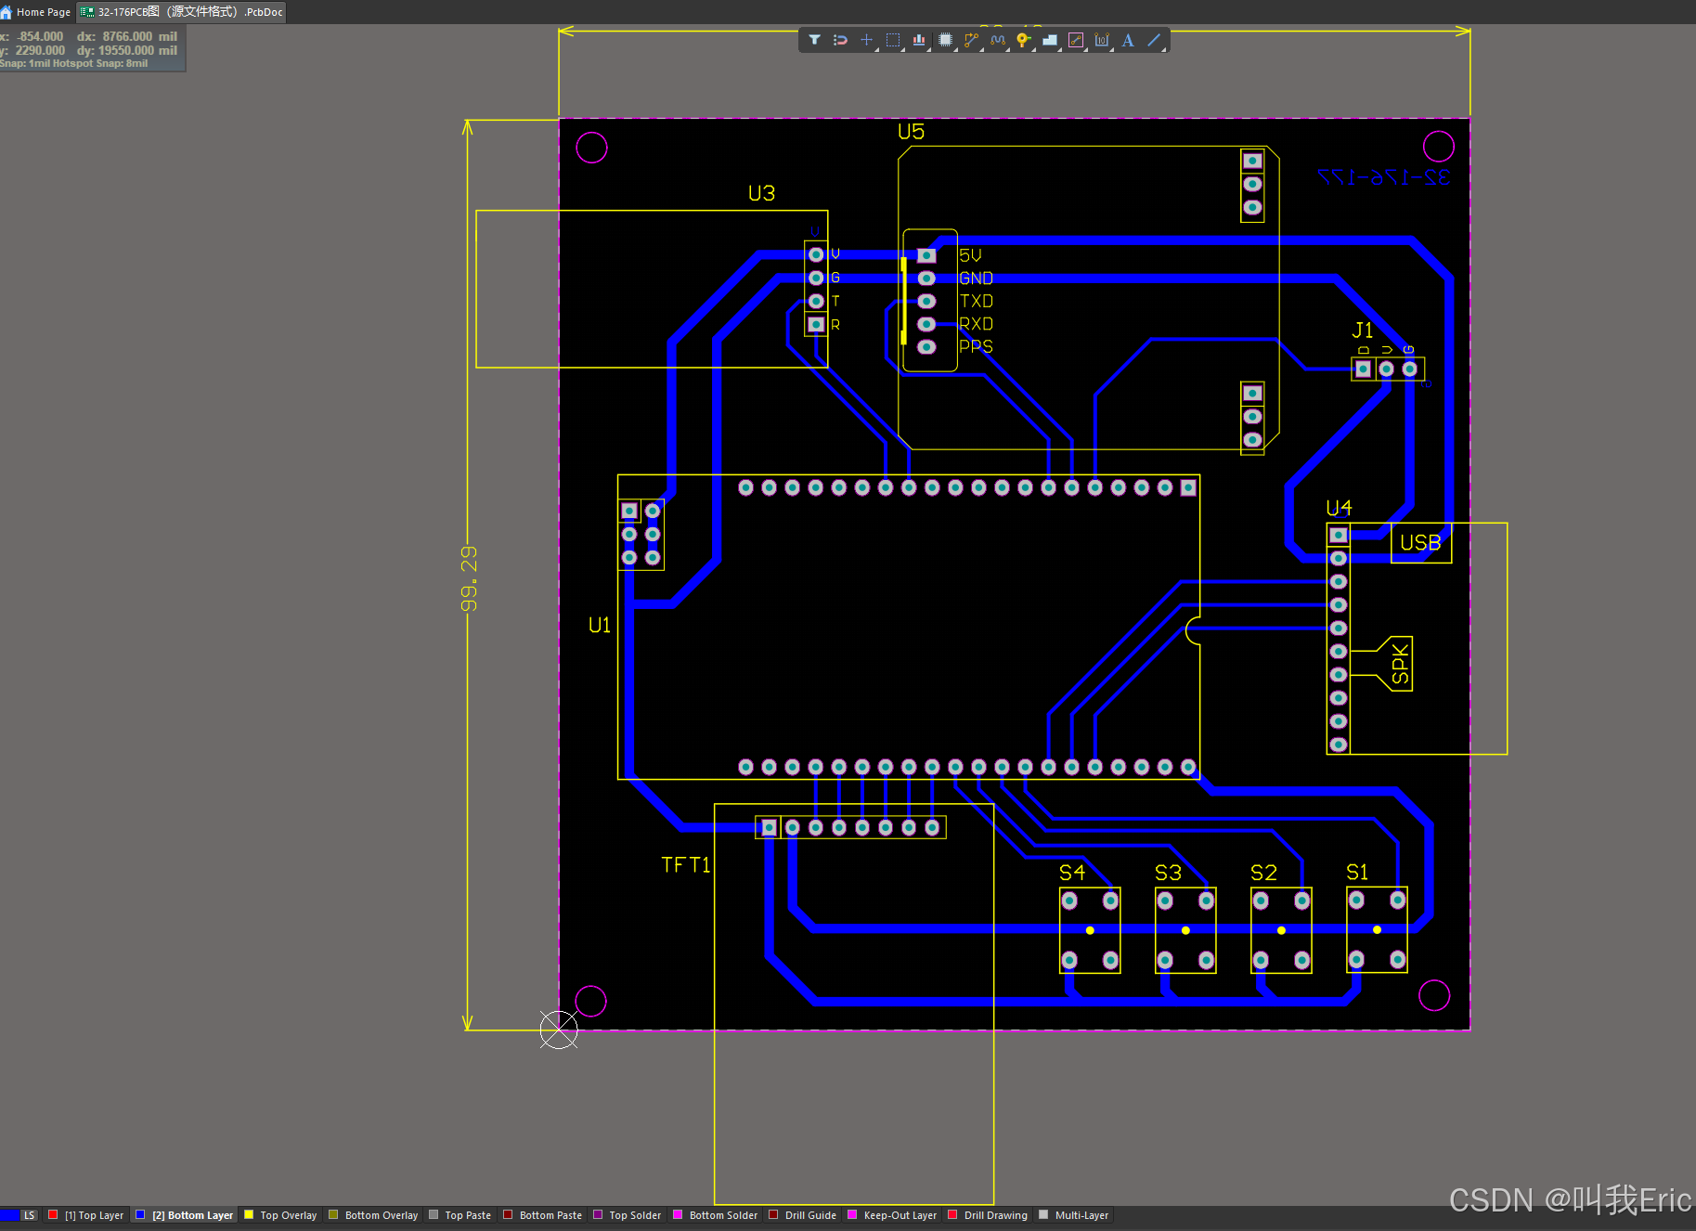Viewport: 1696px width, 1231px height.
Task: Click the U1 designator label
Action: 600,626
